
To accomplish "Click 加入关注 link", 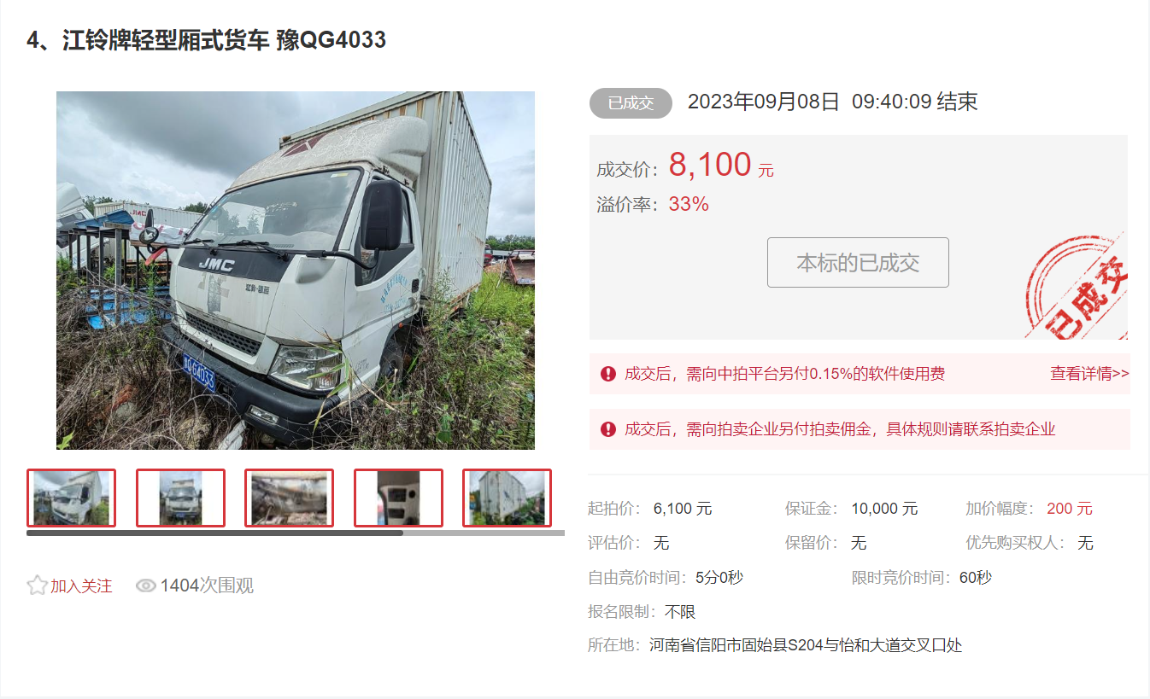I will pos(81,586).
